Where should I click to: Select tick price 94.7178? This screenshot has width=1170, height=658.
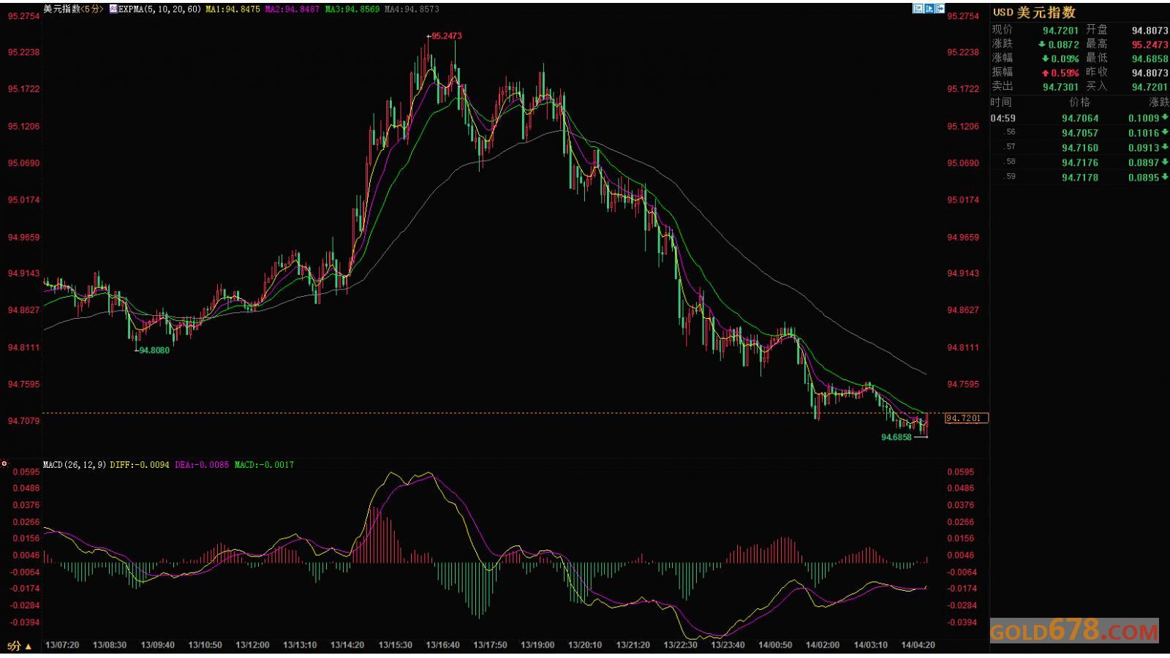(1080, 178)
